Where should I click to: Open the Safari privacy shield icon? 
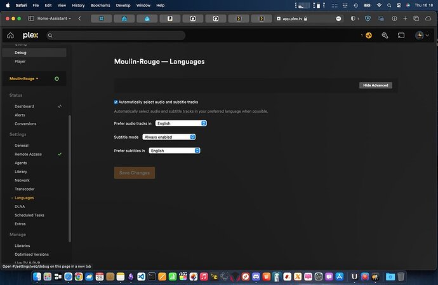[353, 18]
